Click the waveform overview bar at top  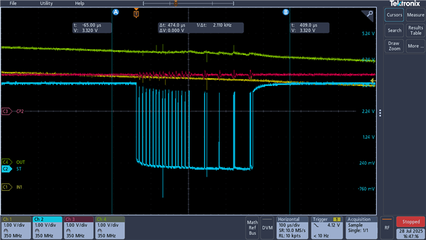188,3
